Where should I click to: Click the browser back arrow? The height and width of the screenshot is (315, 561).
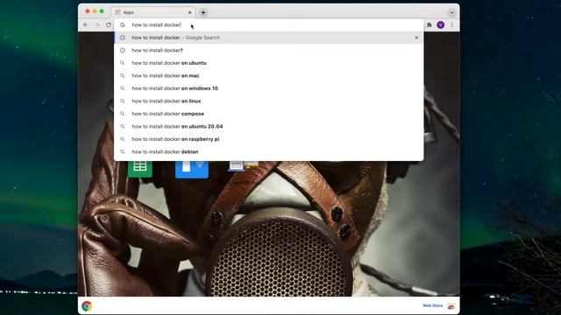click(86, 24)
